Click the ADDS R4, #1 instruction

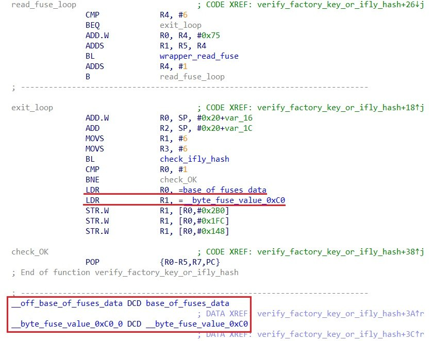click(137, 66)
